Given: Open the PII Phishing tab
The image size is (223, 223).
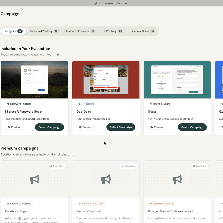Looking at the screenshot, I should pos(113,31).
